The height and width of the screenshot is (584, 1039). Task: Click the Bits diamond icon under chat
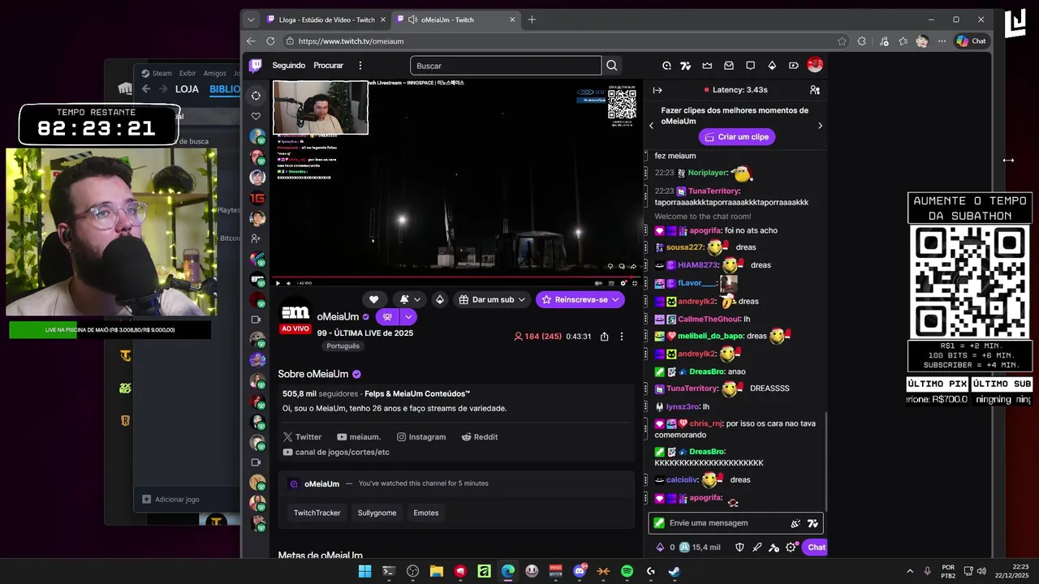coord(660,547)
